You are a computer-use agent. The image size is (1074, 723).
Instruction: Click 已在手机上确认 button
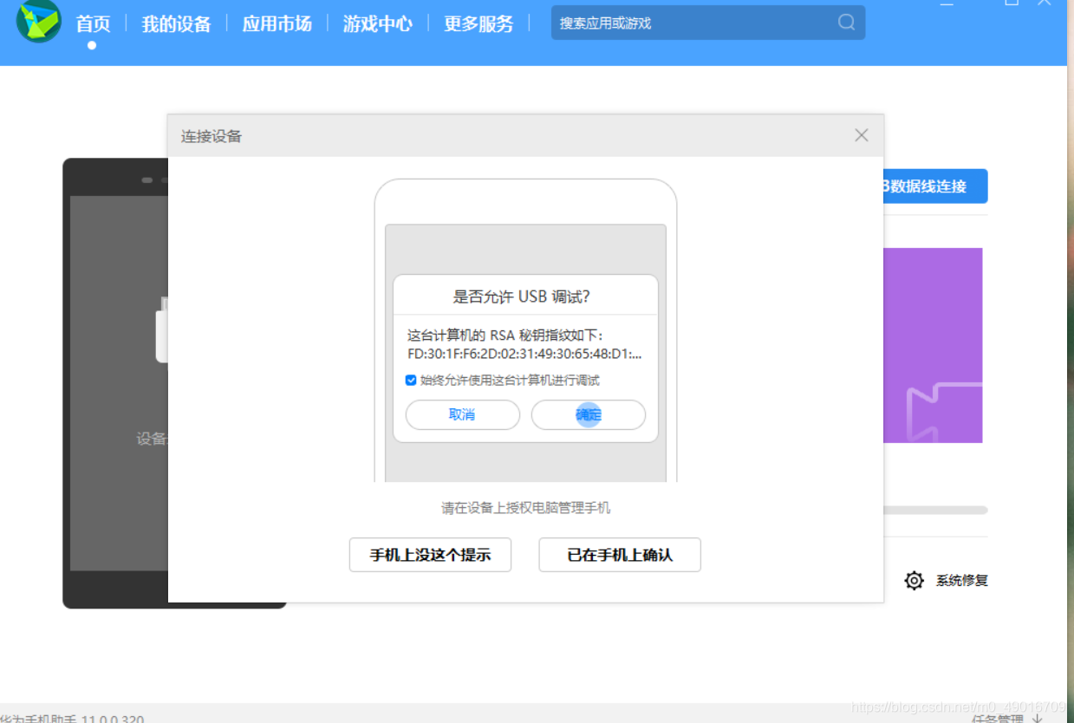pos(620,555)
